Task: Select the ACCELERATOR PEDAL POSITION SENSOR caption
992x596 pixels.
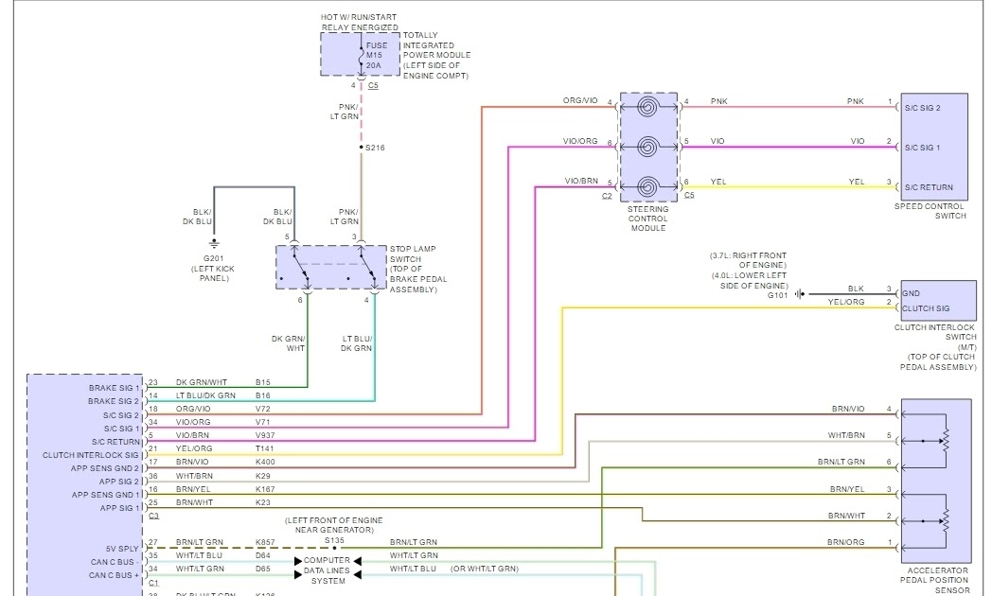Action: (934, 580)
